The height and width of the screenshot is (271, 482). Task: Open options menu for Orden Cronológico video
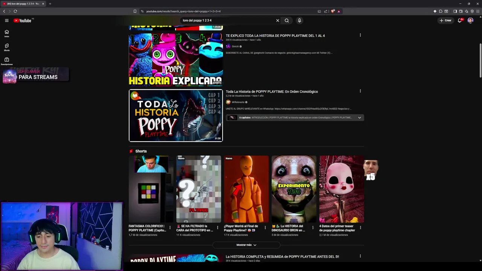point(360,91)
